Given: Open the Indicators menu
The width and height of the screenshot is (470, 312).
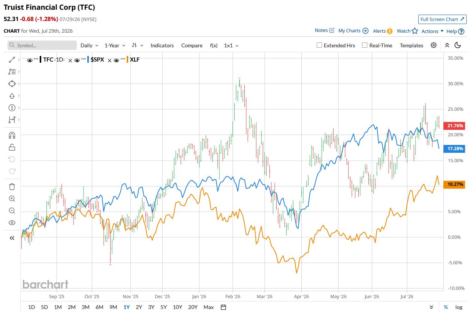Looking at the screenshot, I should (162, 45).
